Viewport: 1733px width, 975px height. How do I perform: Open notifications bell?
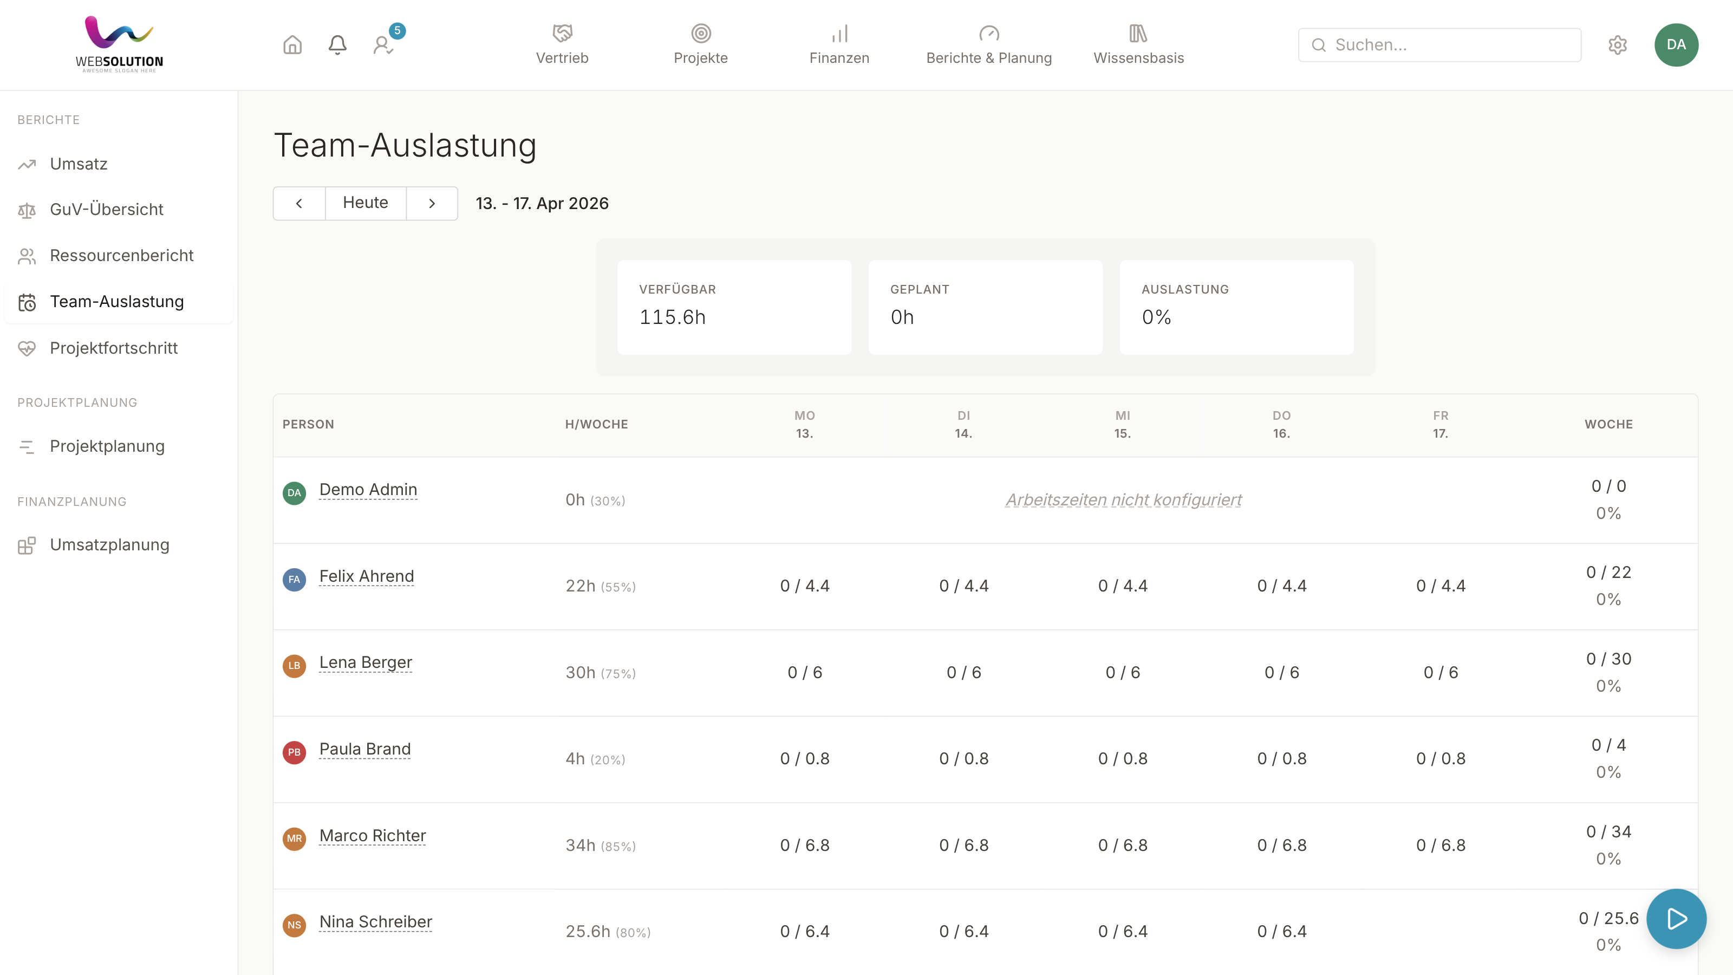pyautogui.click(x=337, y=45)
